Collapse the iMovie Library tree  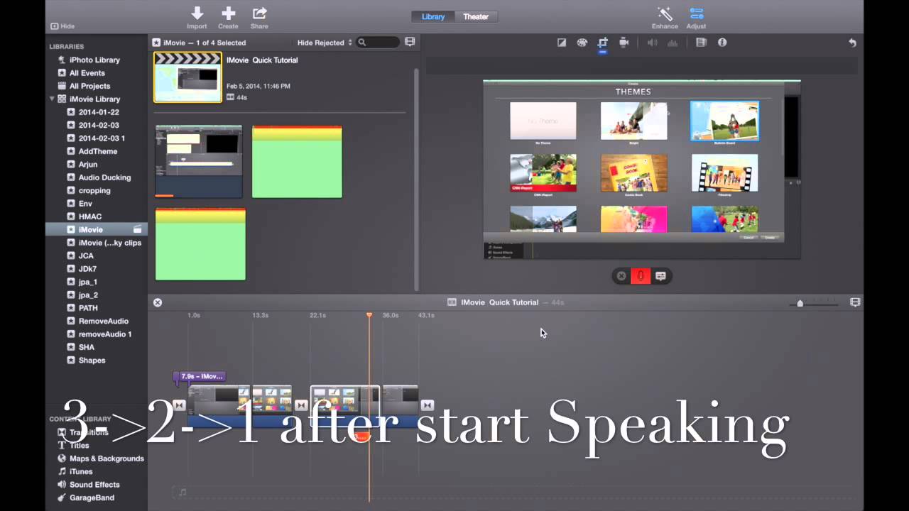(52, 99)
